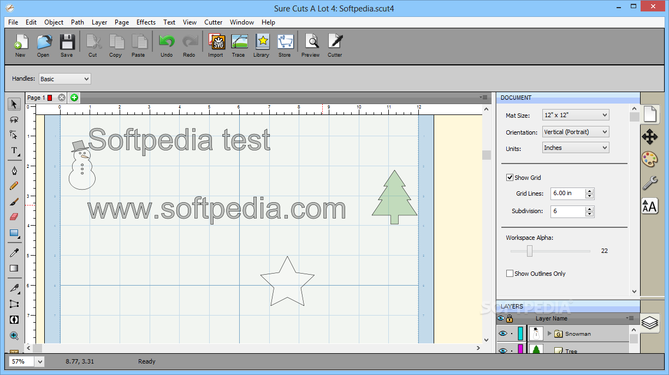Expand the Snowman group layer triangle

549,334
